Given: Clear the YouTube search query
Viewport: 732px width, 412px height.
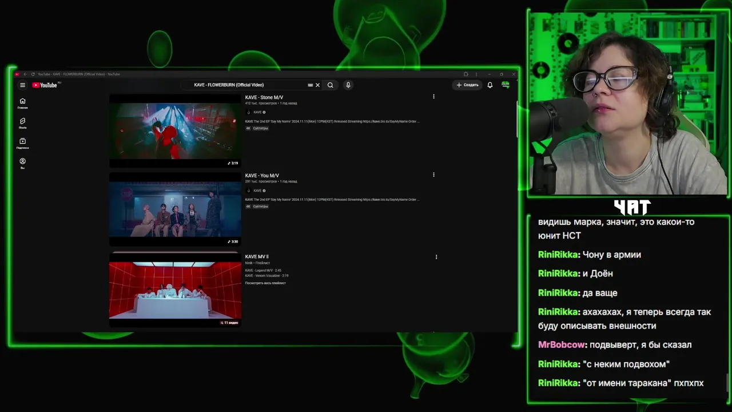Looking at the screenshot, I should tap(318, 85).
